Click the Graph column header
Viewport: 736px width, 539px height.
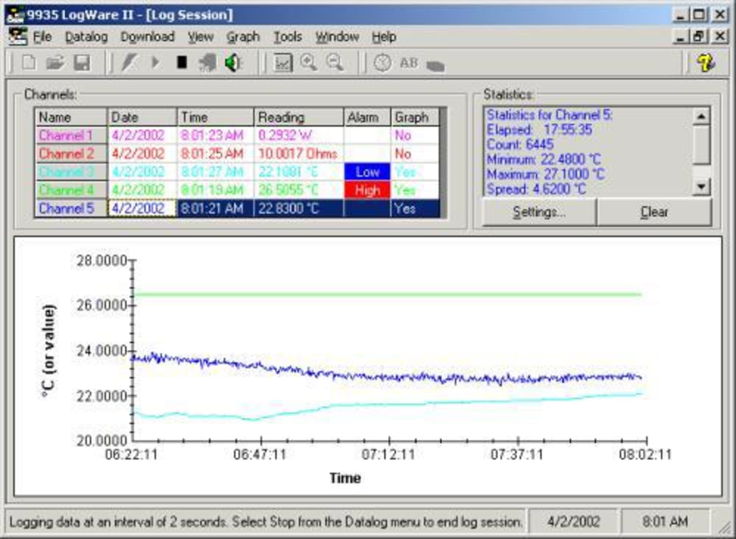click(x=415, y=117)
